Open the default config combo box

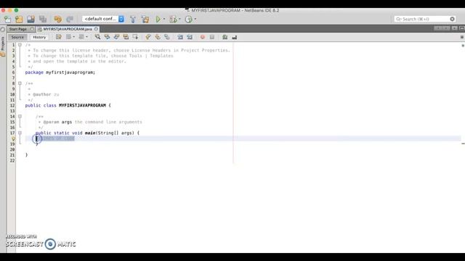[103, 19]
